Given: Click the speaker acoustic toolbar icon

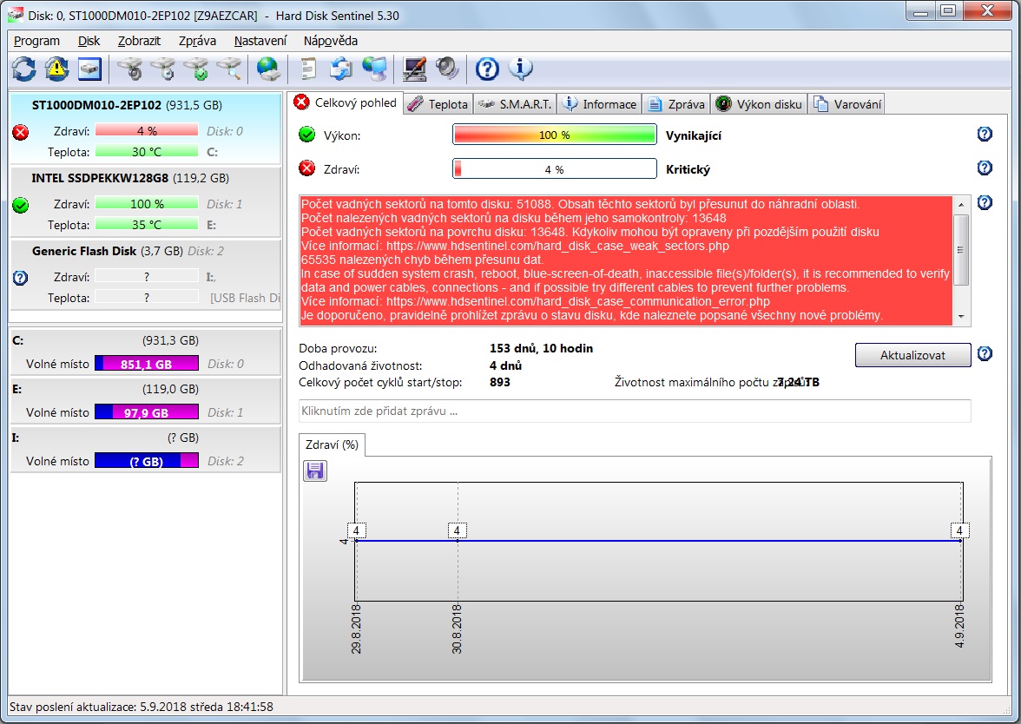Looking at the screenshot, I should pyautogui.click(x=447, y=69).
